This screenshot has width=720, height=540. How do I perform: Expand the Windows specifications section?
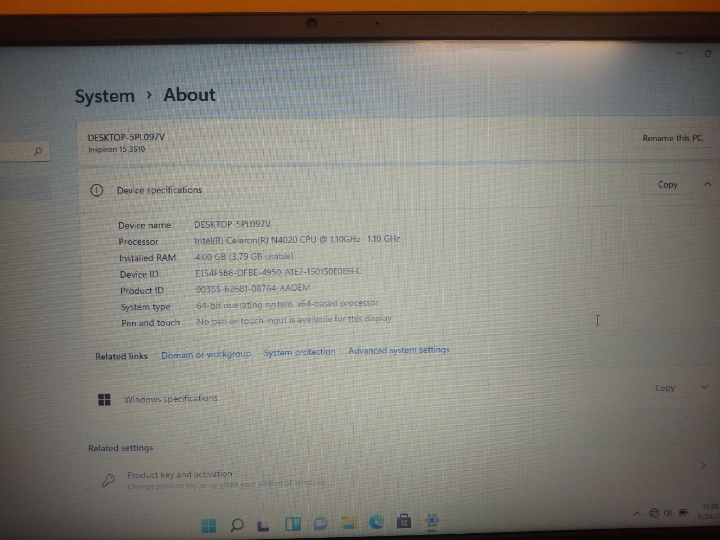tap(705, 387)
